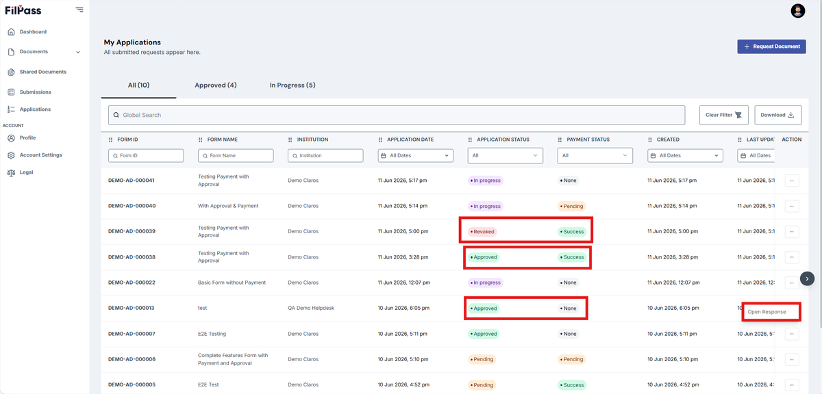Image resolution: width=822 pixels, height=394 pixels.
Task: Switch to the All (10) tab
Action: [x=138, y=85]
